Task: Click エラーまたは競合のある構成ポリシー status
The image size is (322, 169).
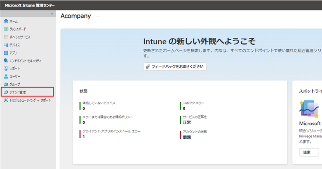Action: 108,117
